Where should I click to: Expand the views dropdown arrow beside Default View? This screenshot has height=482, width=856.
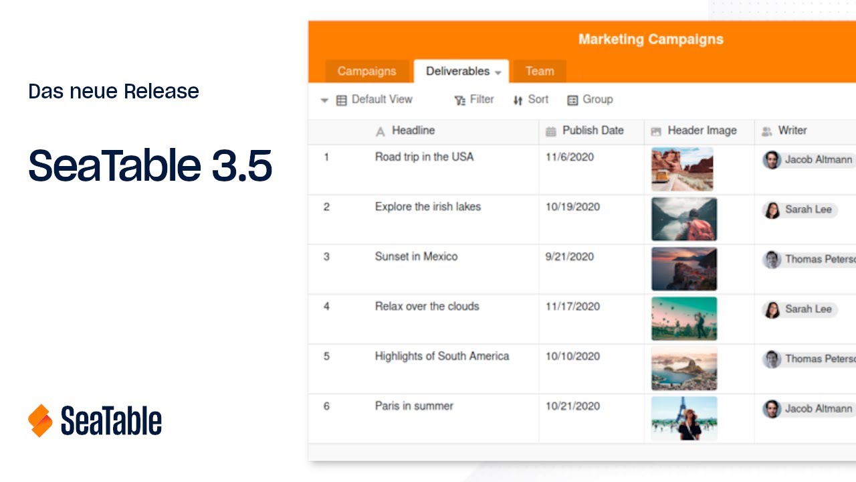click(324, 100)
